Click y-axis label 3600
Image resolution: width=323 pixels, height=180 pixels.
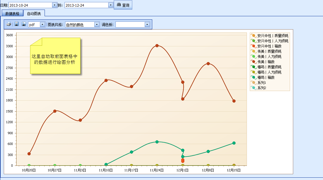click(x=9, y=35)
